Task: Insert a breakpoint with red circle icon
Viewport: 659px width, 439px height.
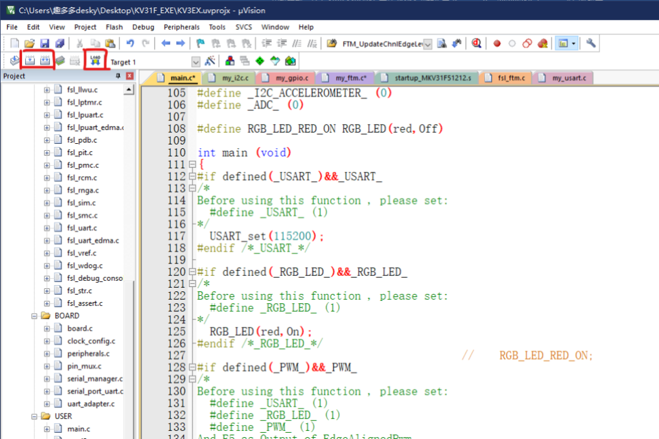Action: coord(497,43)
